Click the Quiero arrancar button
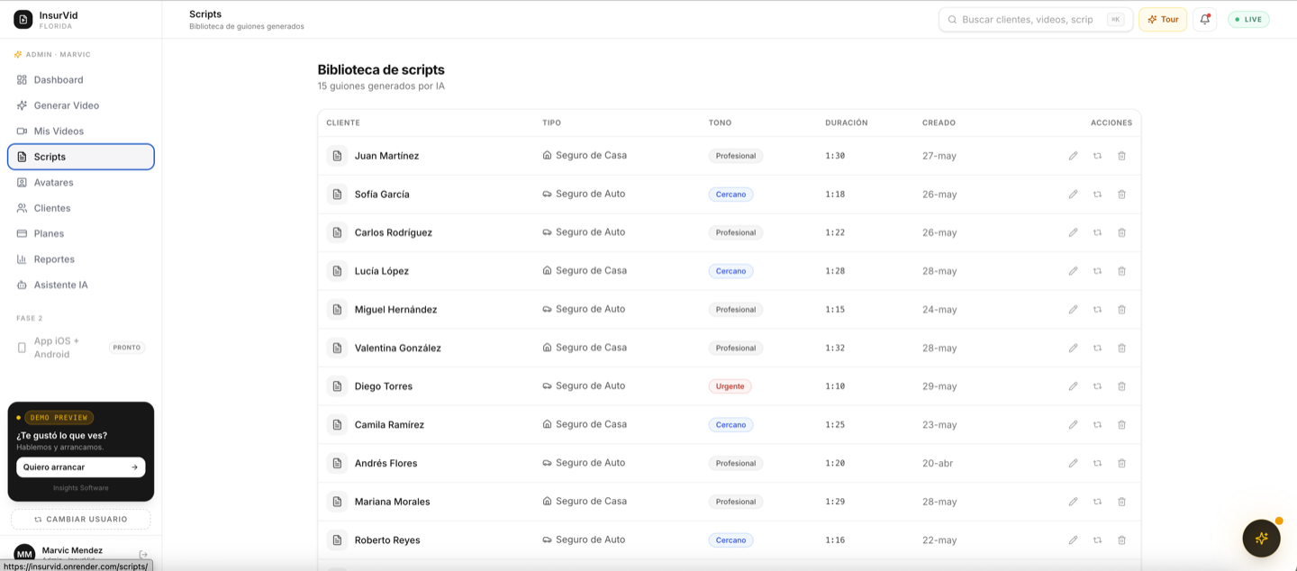Viewport: 1297px width, 571px height. click(x=81, y=467)
